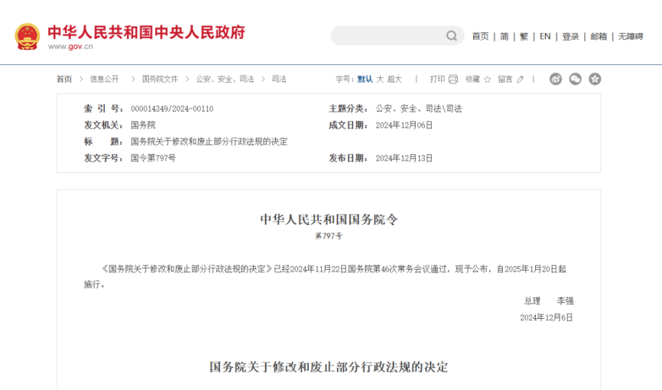Click the signature 总理 李强
The height and width of the screenshot is (390, 662).
549,301
